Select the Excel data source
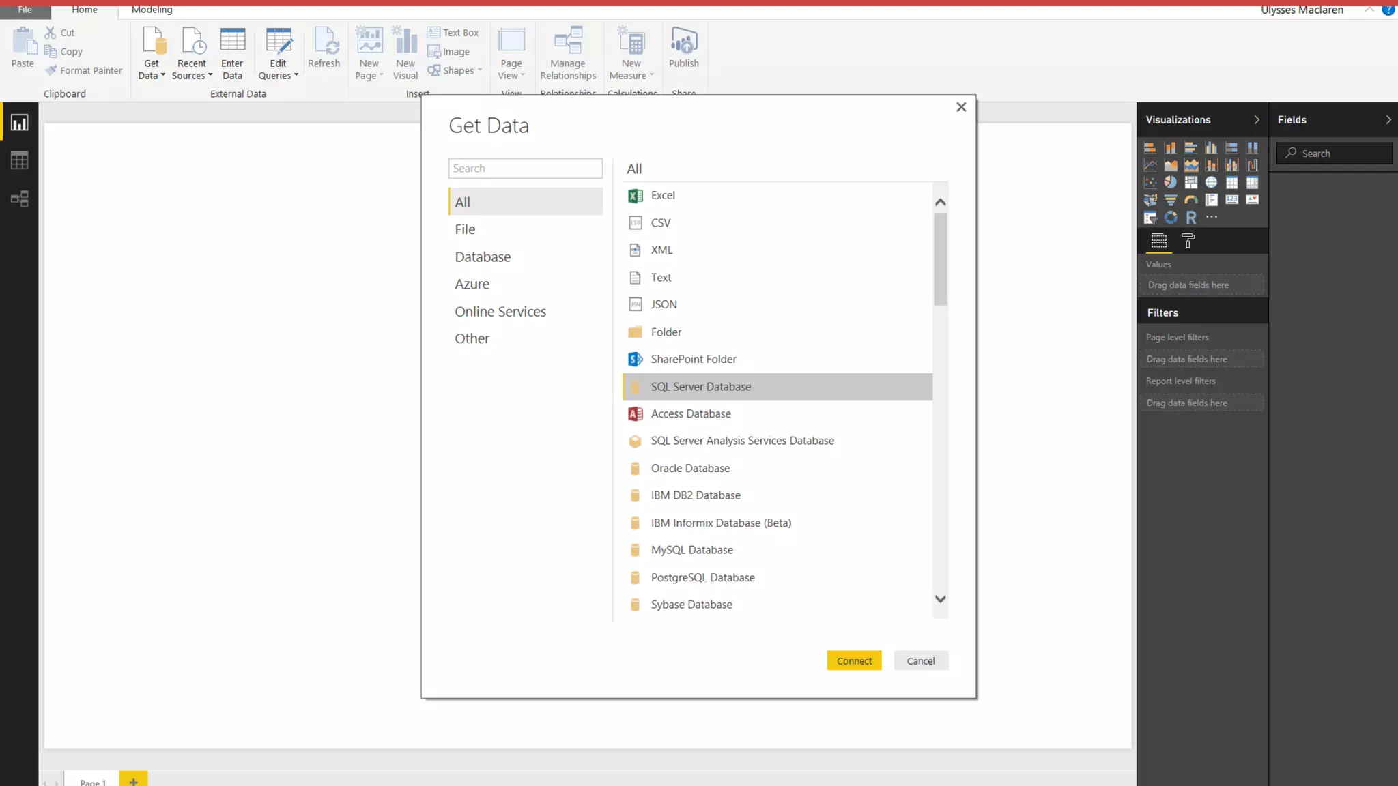This screenshot has height=786, width=1398. (662, 195)
